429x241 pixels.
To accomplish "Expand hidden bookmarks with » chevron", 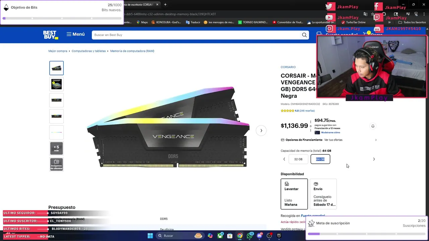I will (389, 22).
